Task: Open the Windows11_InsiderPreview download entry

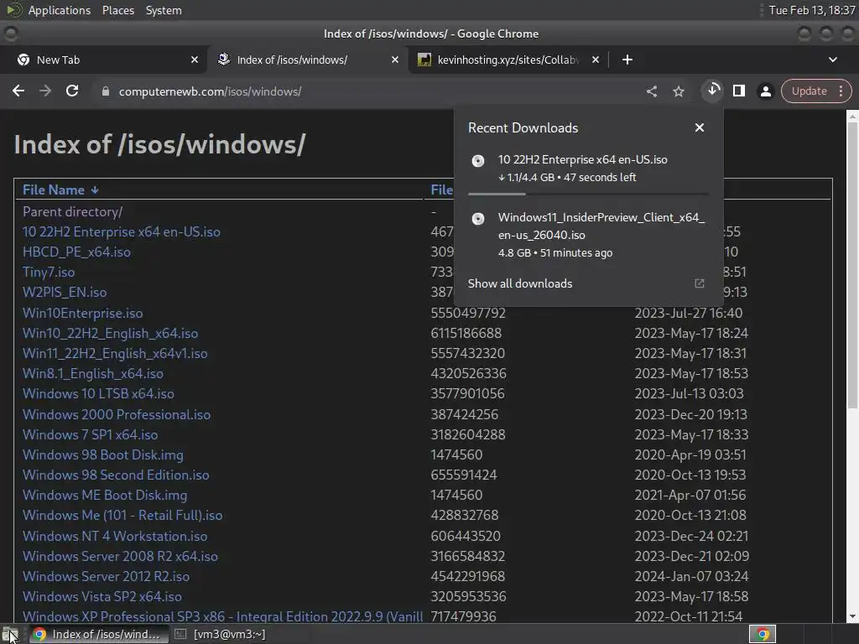Action: 589,235
